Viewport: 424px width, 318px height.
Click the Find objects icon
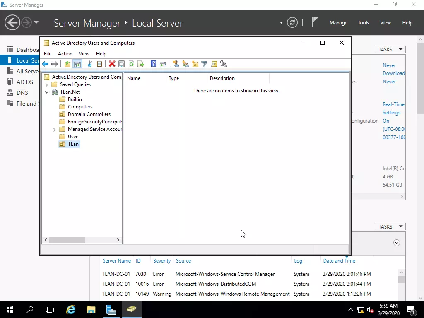point(214,64)
